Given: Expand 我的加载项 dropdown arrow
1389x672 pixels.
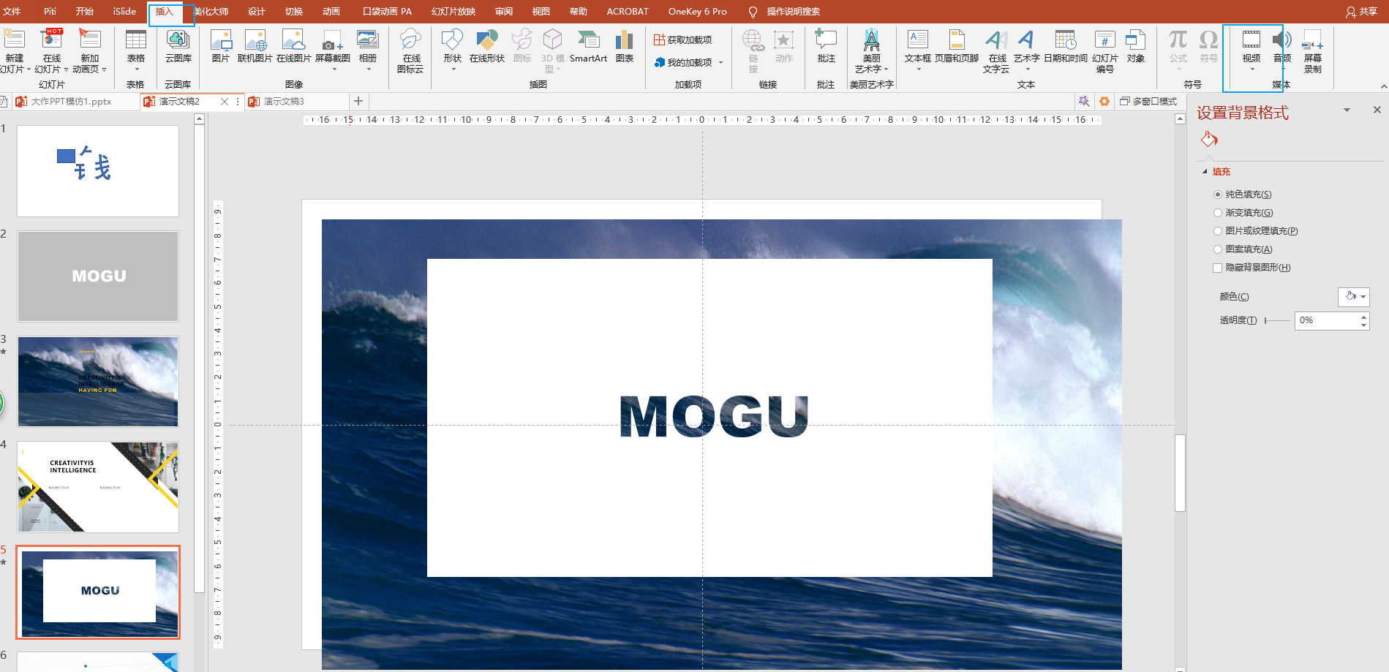Looking at the screenshot, I should click(720, 63).
